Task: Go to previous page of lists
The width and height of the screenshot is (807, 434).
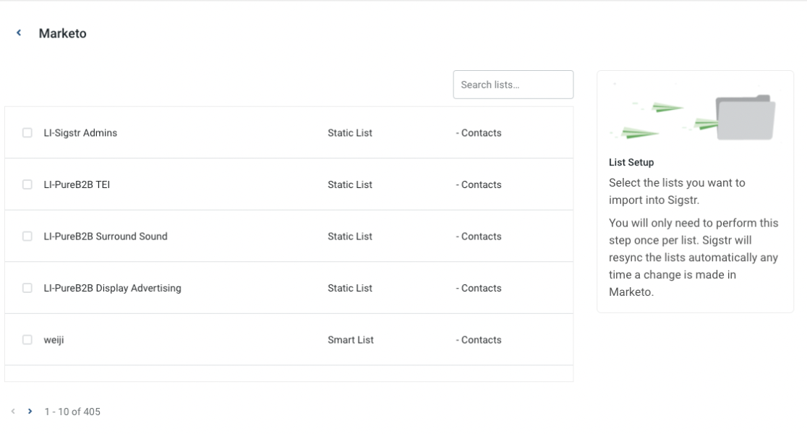Action: click(x=14, y=412)
